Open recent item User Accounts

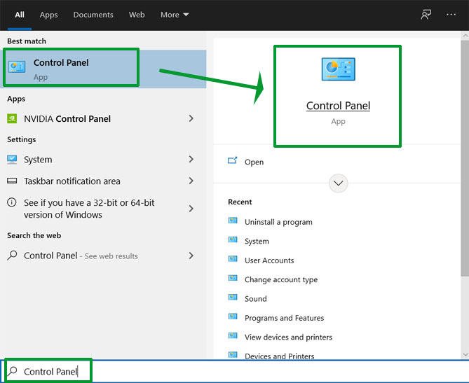269,260
